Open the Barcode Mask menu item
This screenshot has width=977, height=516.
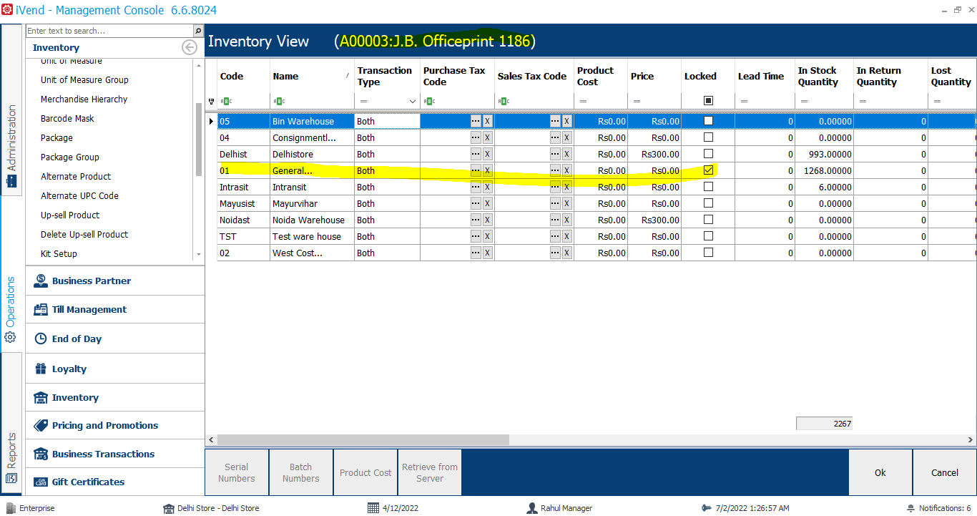[x=67, y=119]
